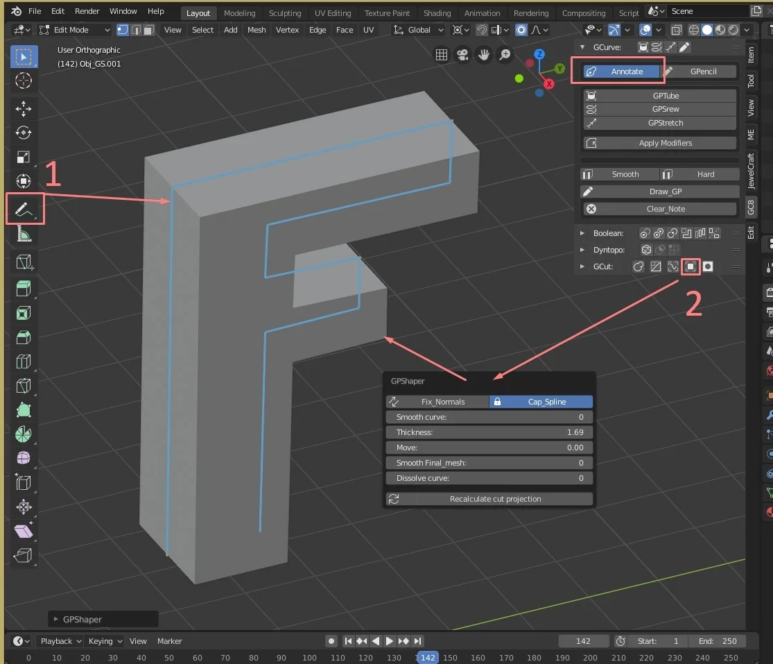Adjust the Thickness slider in GPShaper
773x664 pixels.
[x=489, y=432]
